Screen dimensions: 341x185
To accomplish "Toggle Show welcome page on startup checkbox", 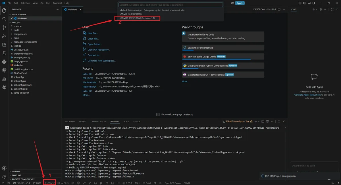I will tap(158, 114).
